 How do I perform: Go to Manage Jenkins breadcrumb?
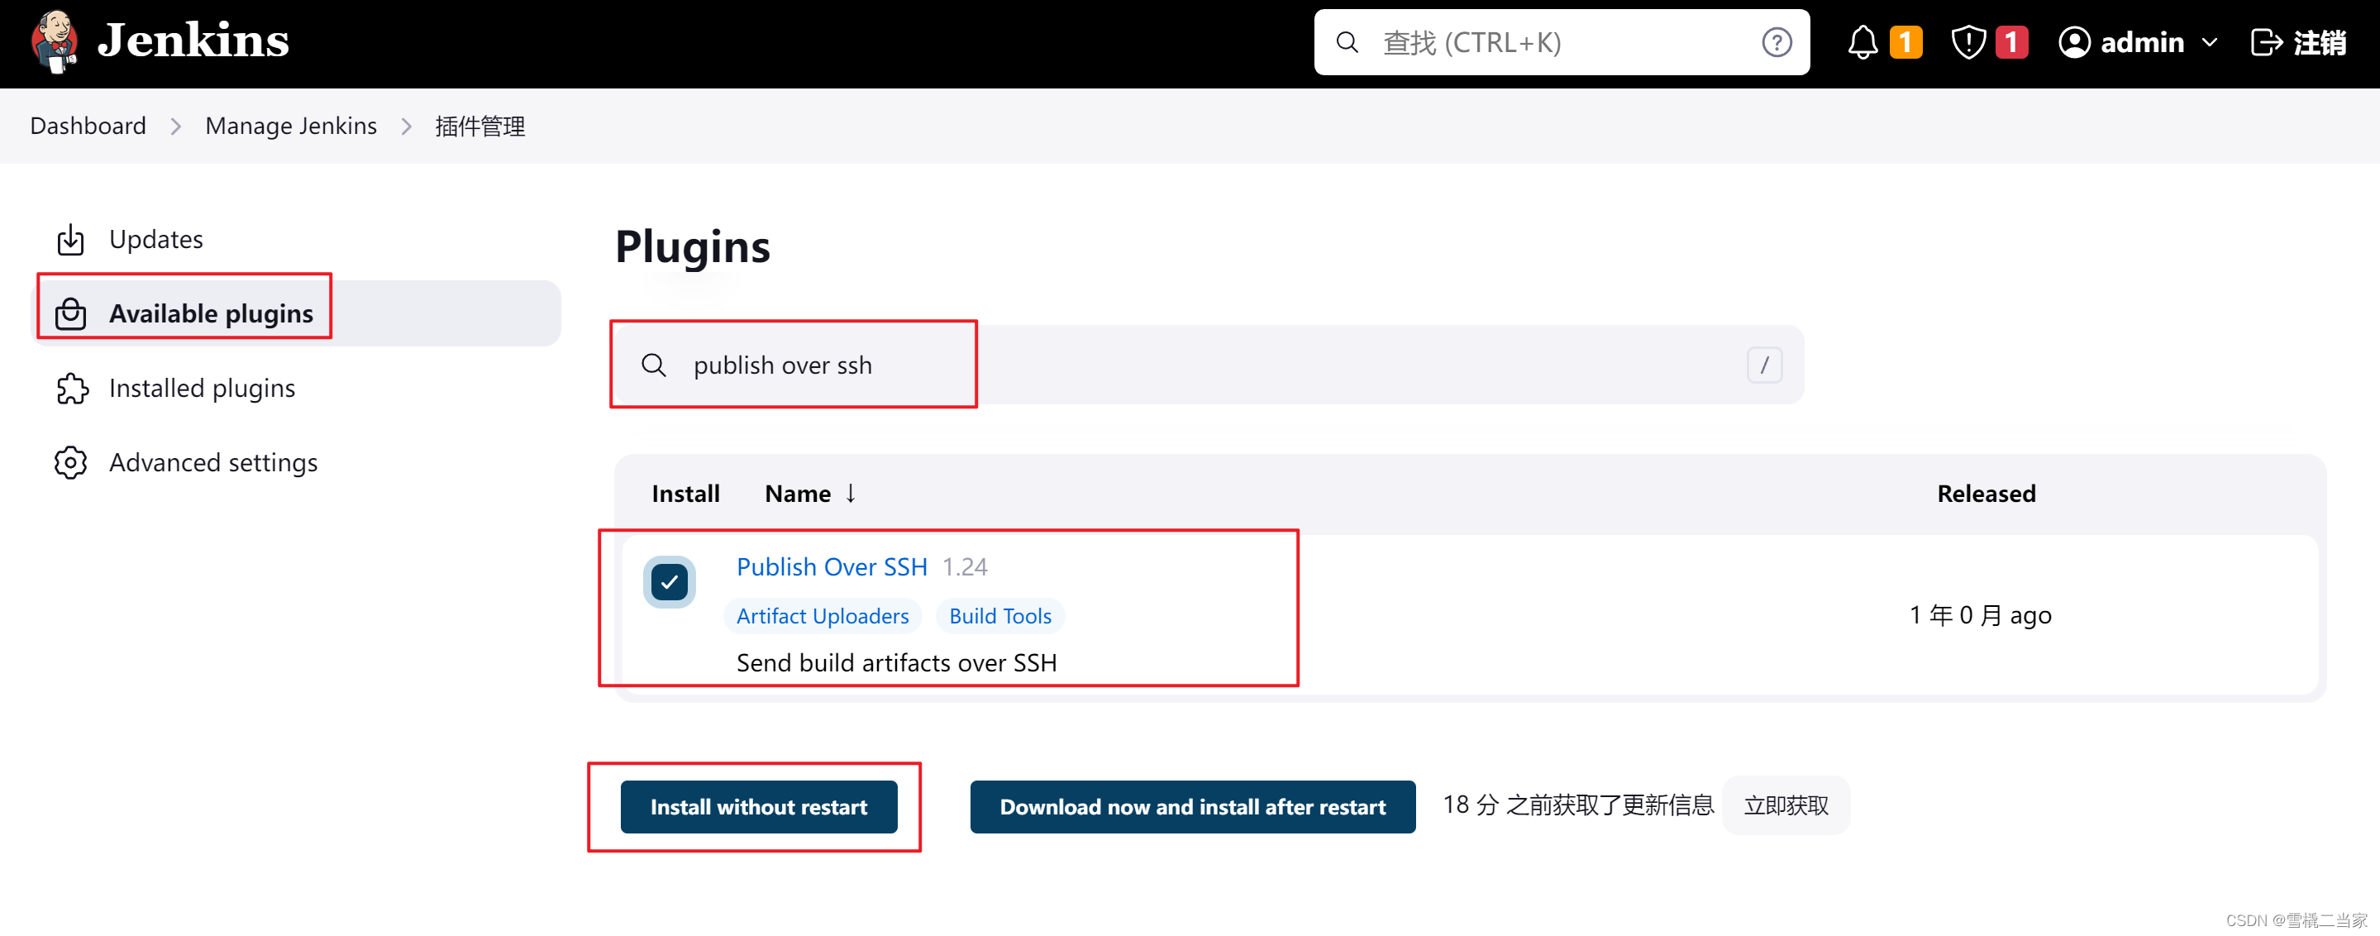(291, 126)
